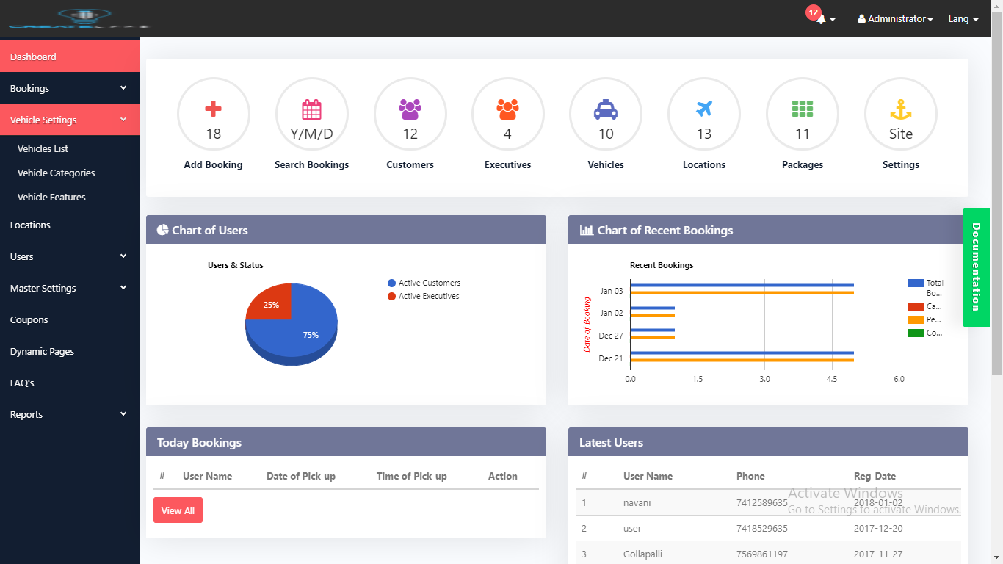Select Vehicles List in the sidebar
Screen dimensions: 1003x564
[43, 148]
